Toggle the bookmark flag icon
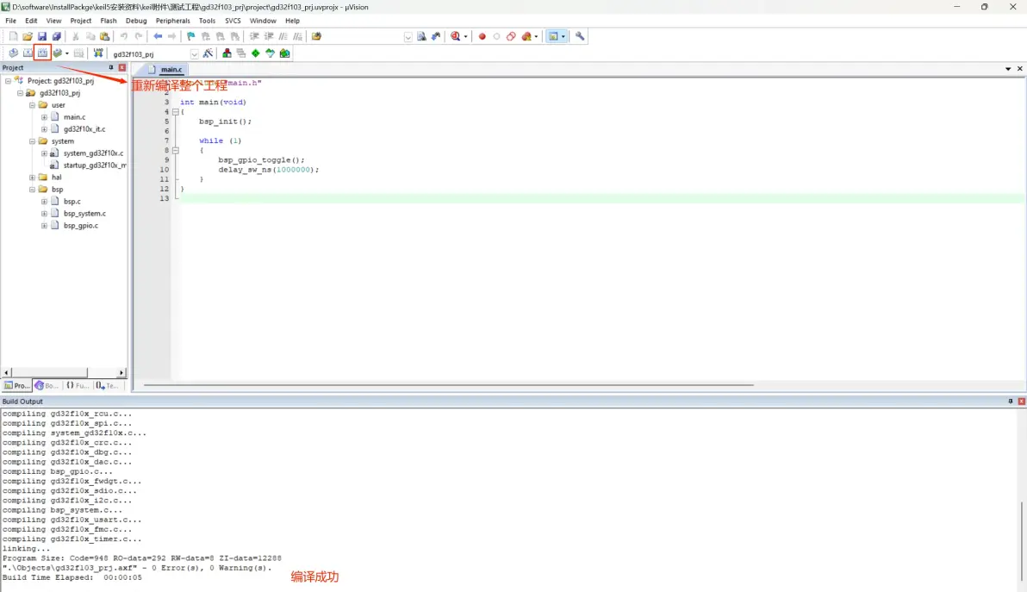This screenshot has width=1027, height=592. [x=191, y=36]
